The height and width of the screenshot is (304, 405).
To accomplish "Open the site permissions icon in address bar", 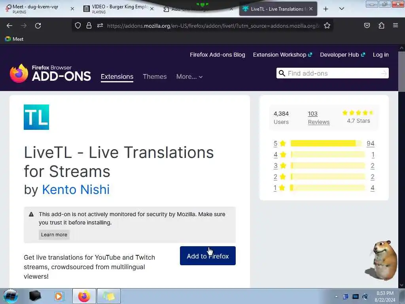I will coord(100,25).
